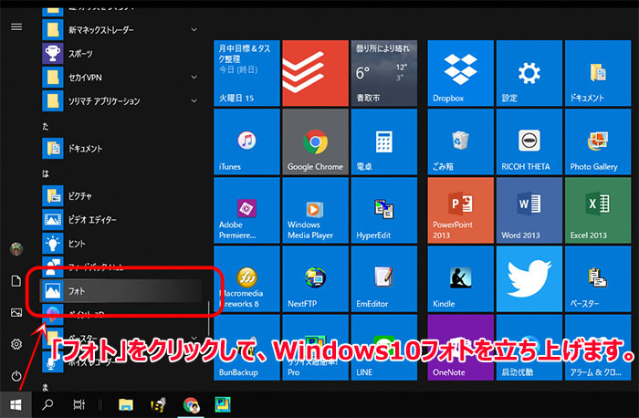This screenshot has height=418, width=639.
Task: Open the 電卓 calculator tile
Action: point(384,141)
